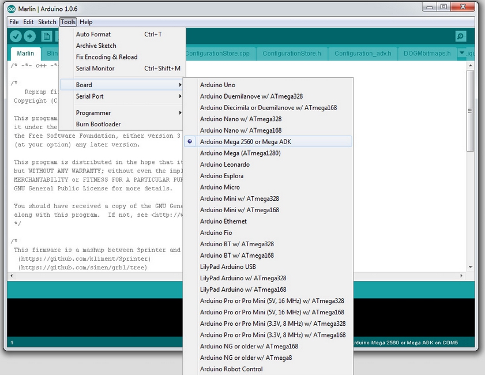Close the open Tools menu
The width and height of the screenshot is (485, 376).
pos(68,22)
